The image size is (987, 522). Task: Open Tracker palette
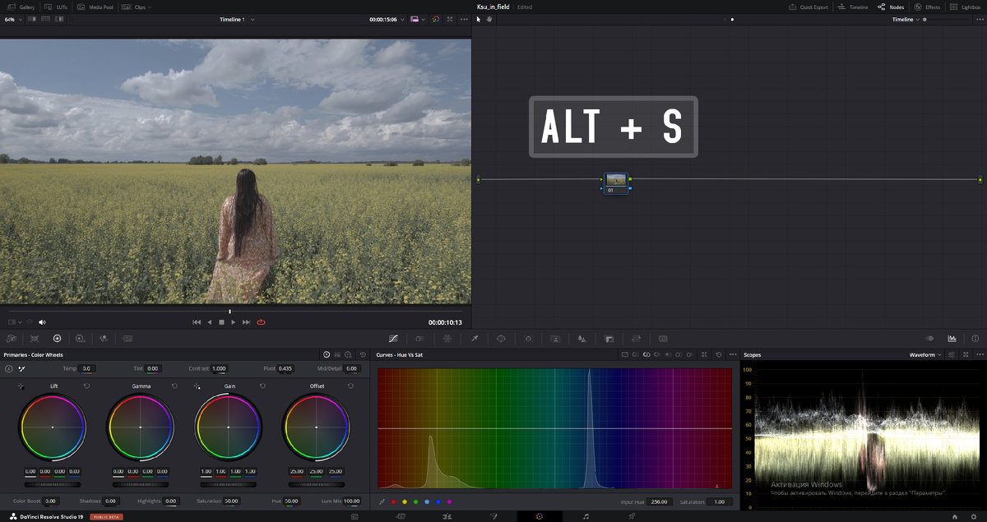tap(528, 338)
